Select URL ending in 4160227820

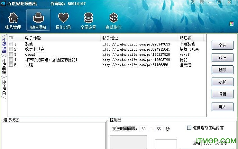pyautogui.click(x=136, y=54)
